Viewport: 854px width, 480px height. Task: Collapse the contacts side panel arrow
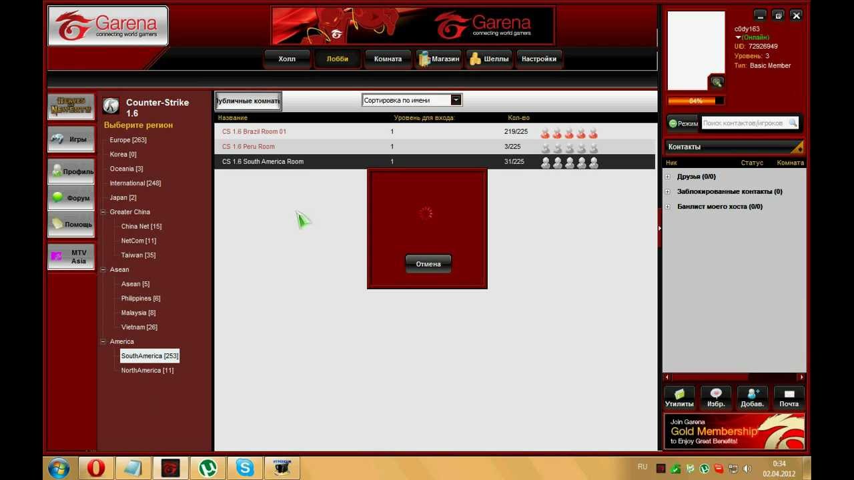point(660,228)
